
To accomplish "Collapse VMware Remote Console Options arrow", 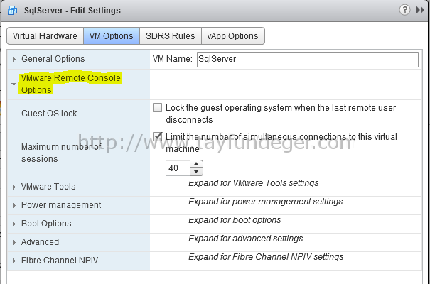I will pyautogui.click(x=14, y=84).
